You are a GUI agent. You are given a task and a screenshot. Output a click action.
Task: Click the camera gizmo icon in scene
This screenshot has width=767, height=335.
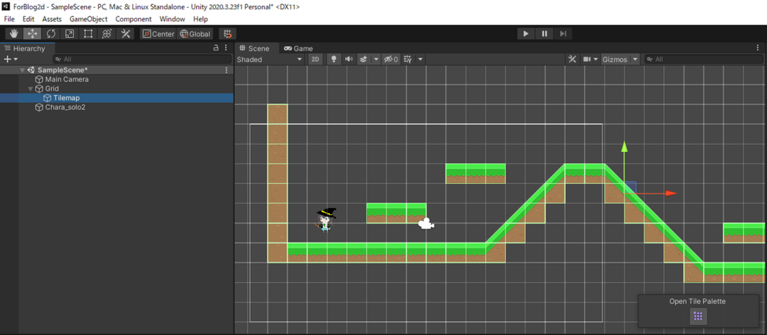(426, 223)
